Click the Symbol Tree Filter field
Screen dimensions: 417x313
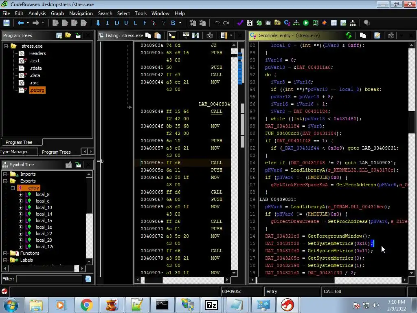(50, 279)
